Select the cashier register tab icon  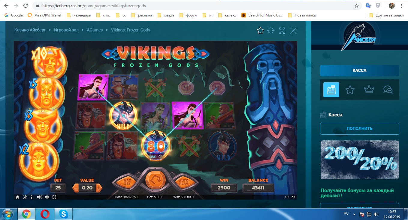point(331,89)
